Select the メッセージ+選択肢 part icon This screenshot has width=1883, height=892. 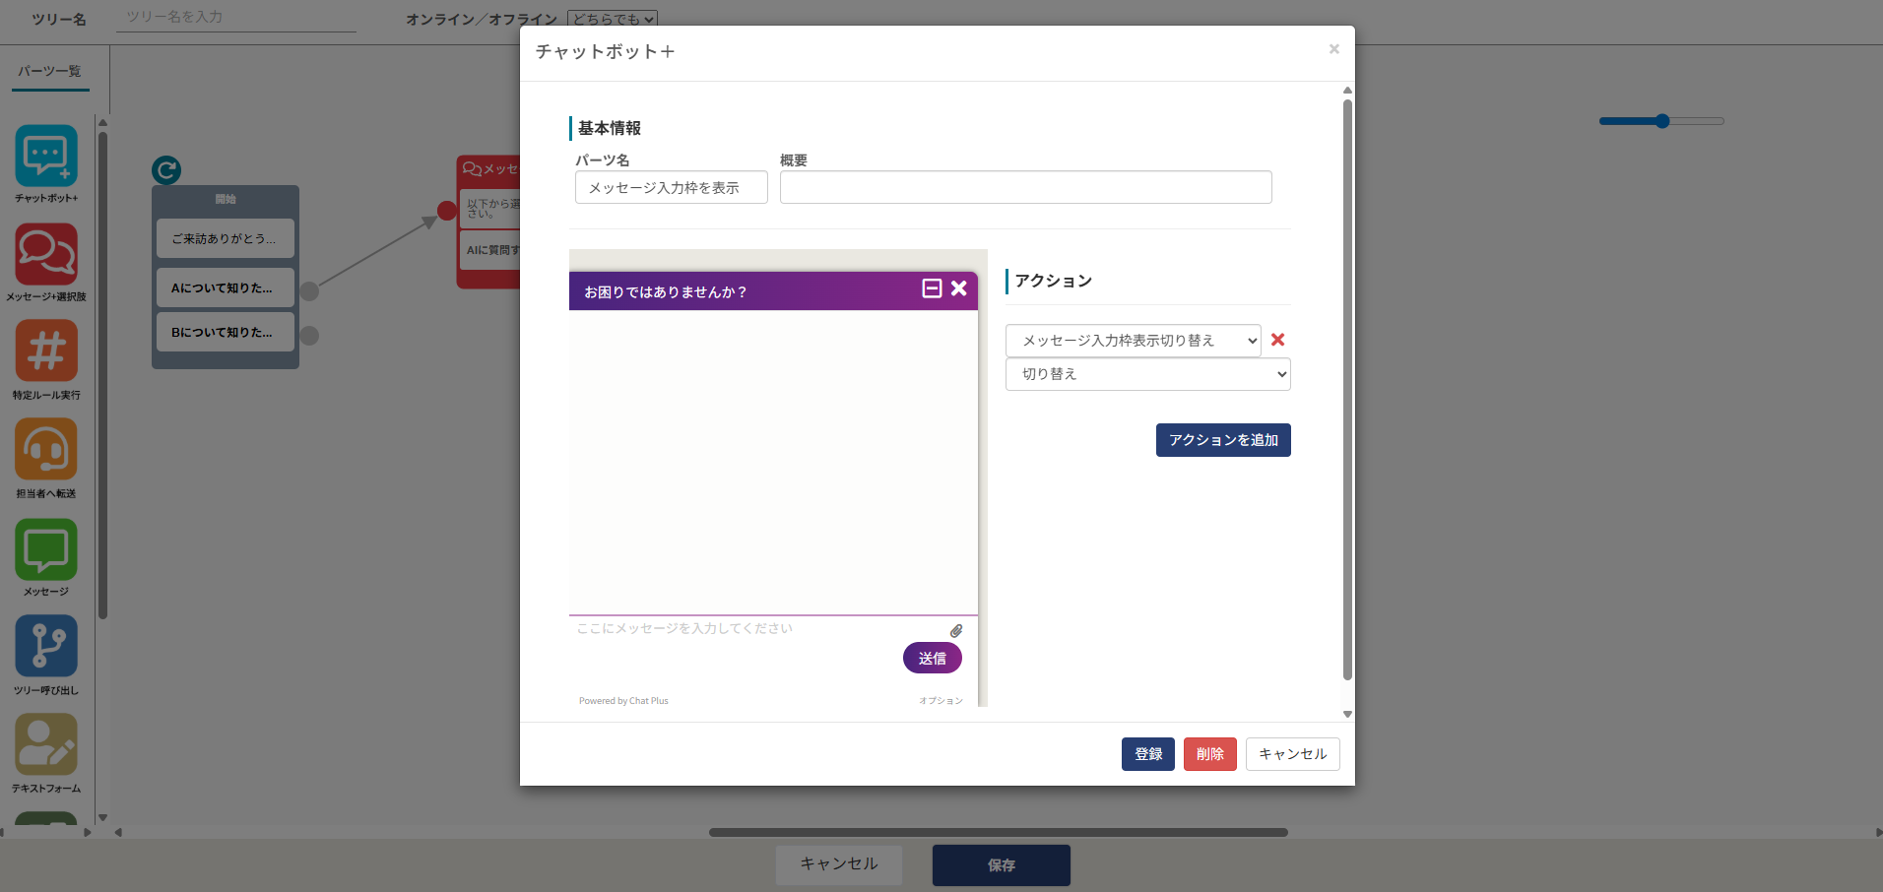click(x=46, y=254)
